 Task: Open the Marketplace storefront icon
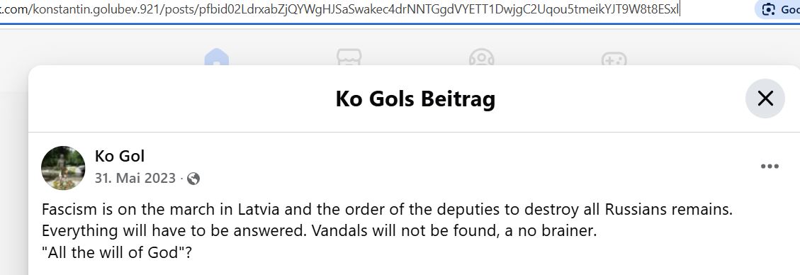coord(349,57)
